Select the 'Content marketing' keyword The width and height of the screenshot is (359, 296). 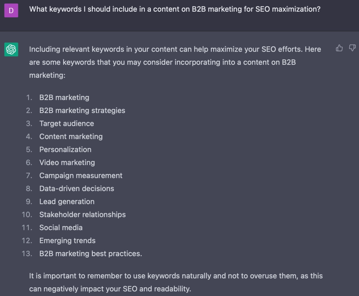pos(71,136)
